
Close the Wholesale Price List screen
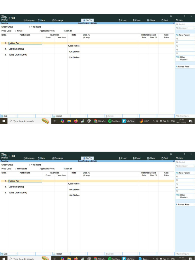(174, 161)
